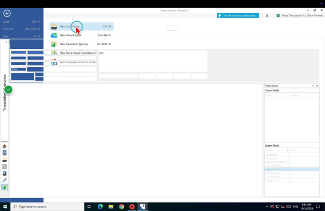325x211 pixels.
Task: Select New Translation Memory entry
Action: tap(81, 44)
